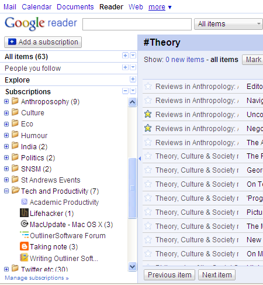Click the Eco folder icon
This screenshot has height=285, width=263.
pyautogui.click(x=15, y=123)
